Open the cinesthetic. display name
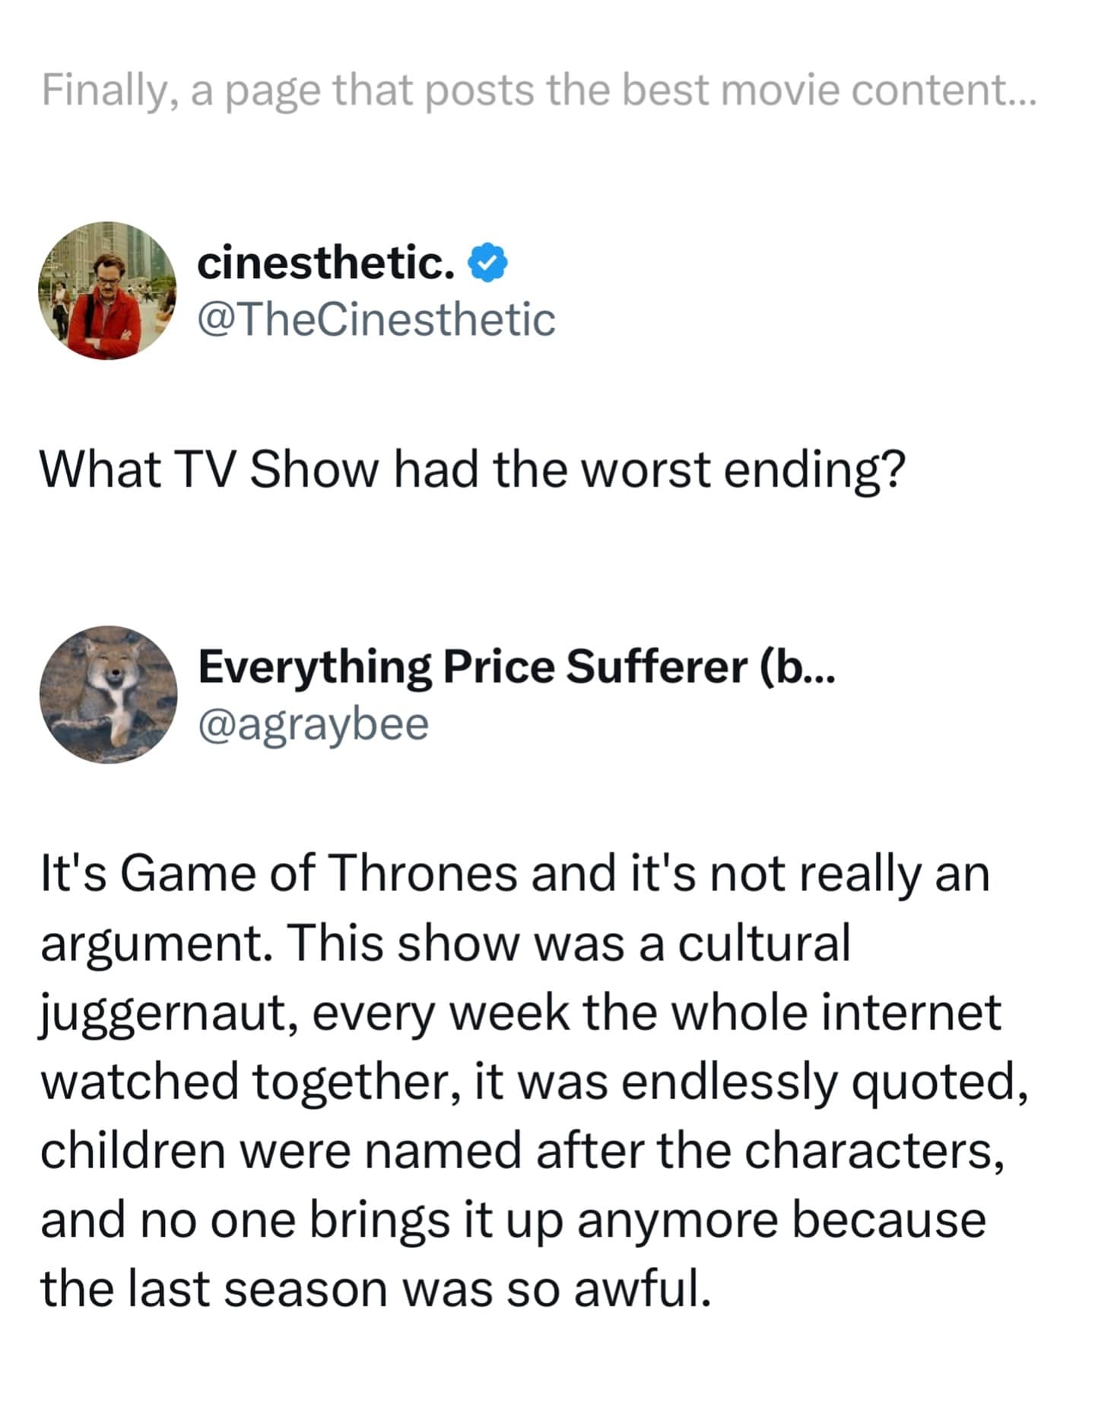1095x1401 pixels. (x=325, y=263)
